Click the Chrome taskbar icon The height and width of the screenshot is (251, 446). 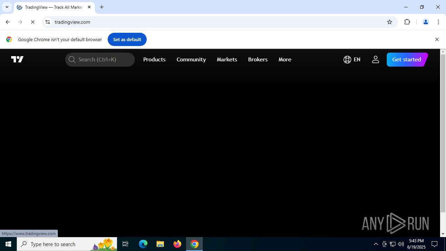pyautogui.click(x=194, y=244)
